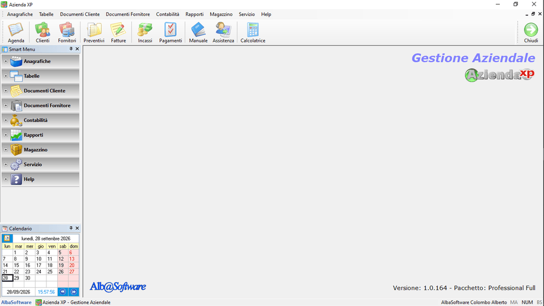Click the Rapporti chart icon
Image resolution: width=544 pixels, height=306 pixels.
[x=16, y=135]
